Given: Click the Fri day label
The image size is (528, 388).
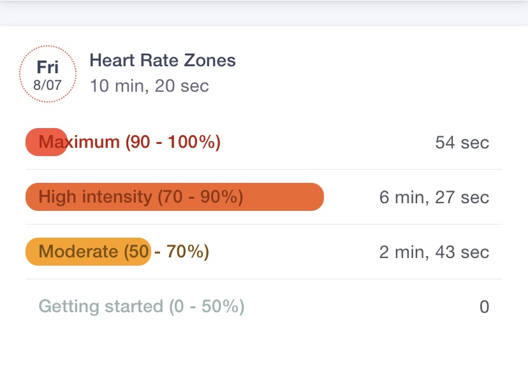Looking at the screenshot, I should [48, 68].
